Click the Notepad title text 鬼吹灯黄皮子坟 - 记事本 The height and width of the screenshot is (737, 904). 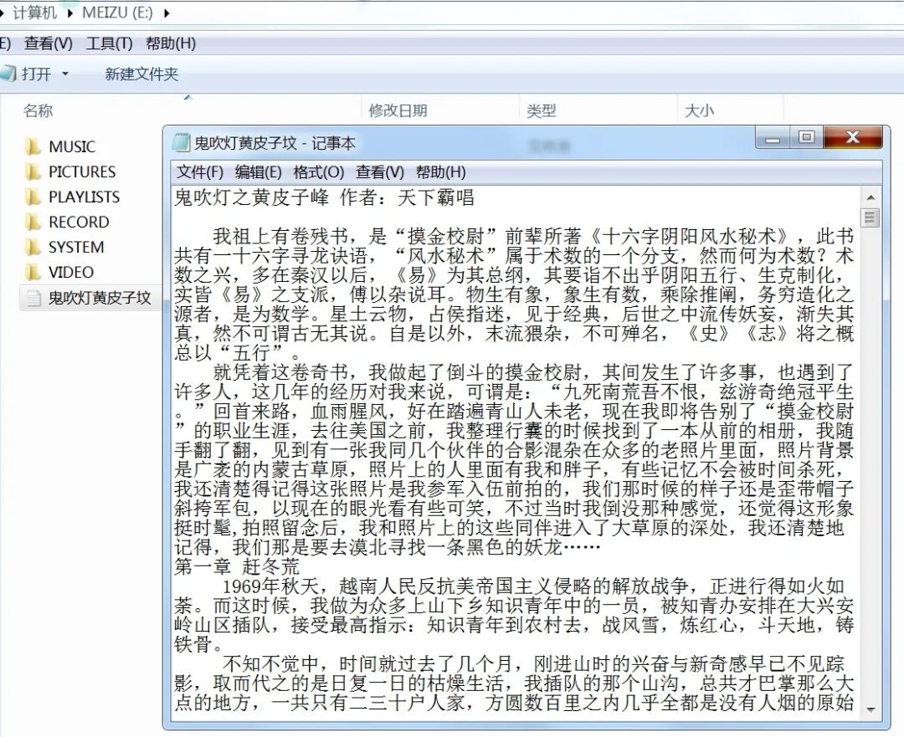[x=275, y=143]
